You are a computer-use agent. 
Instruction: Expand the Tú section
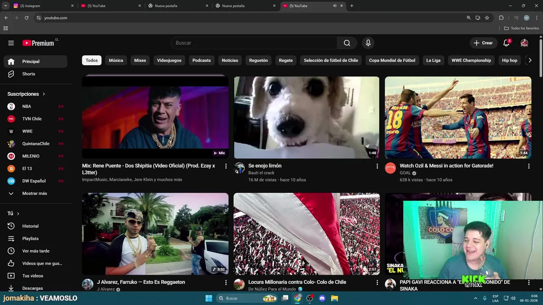coord(14,213)
